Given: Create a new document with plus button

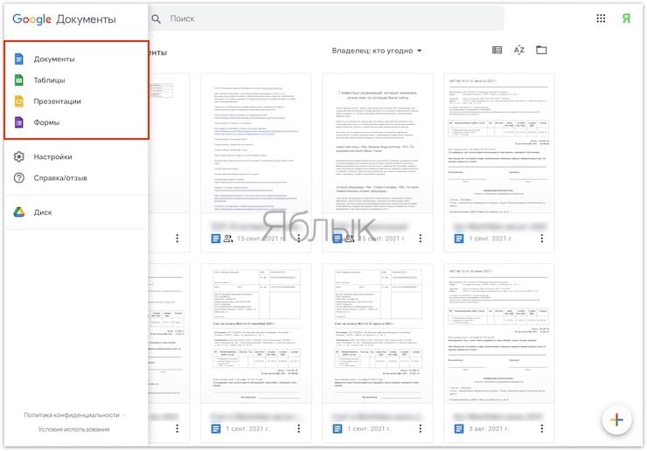Looking at the screenshot, I should coord(616,420).
